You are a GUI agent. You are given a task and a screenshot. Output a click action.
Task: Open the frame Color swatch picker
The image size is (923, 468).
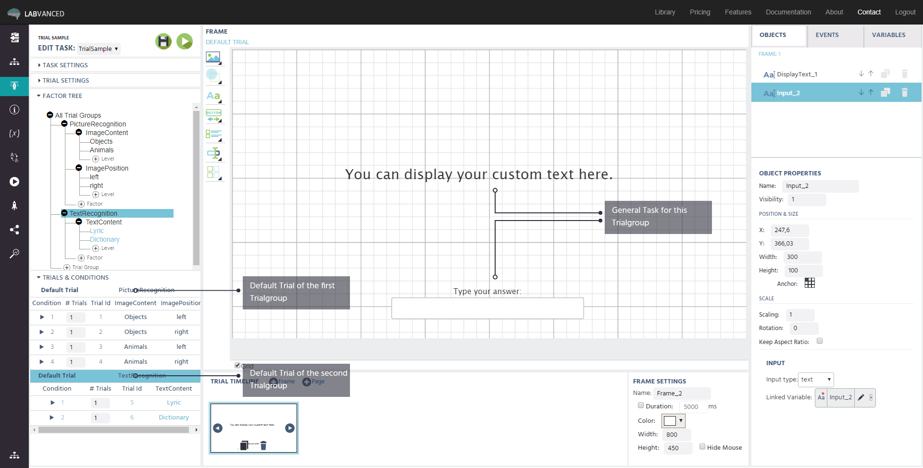(673, 421)
